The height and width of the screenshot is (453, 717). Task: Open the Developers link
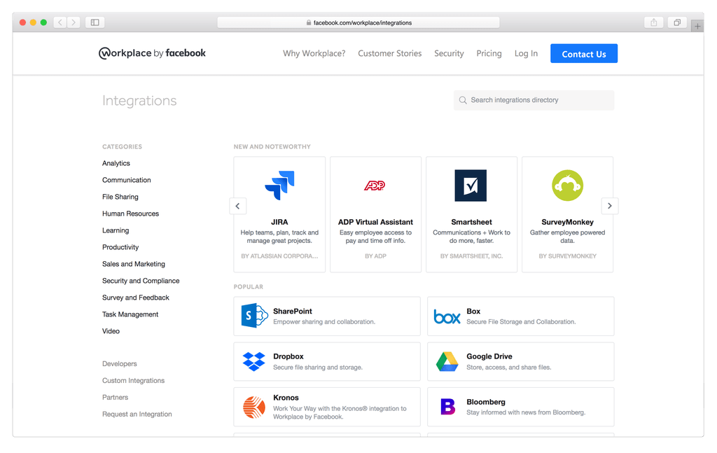click(120, 364)
